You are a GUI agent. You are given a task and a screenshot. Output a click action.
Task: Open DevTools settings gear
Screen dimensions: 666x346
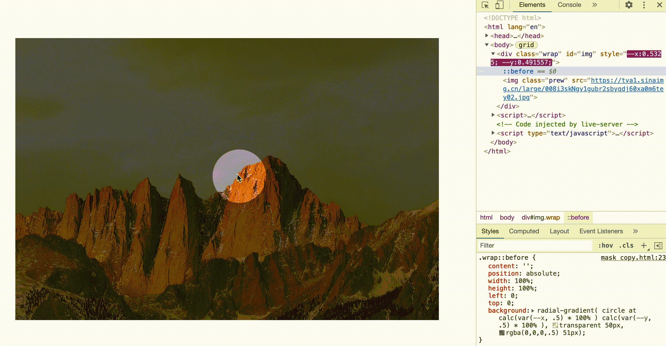click(x=629, y=5)
